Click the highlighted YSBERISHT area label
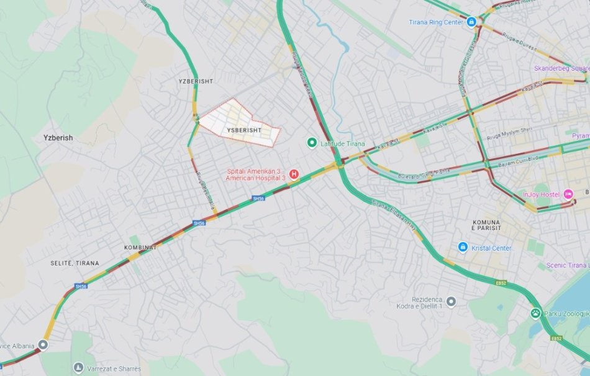Image resolution: width=590 pixels, height=376 pixels. point(244,130)
